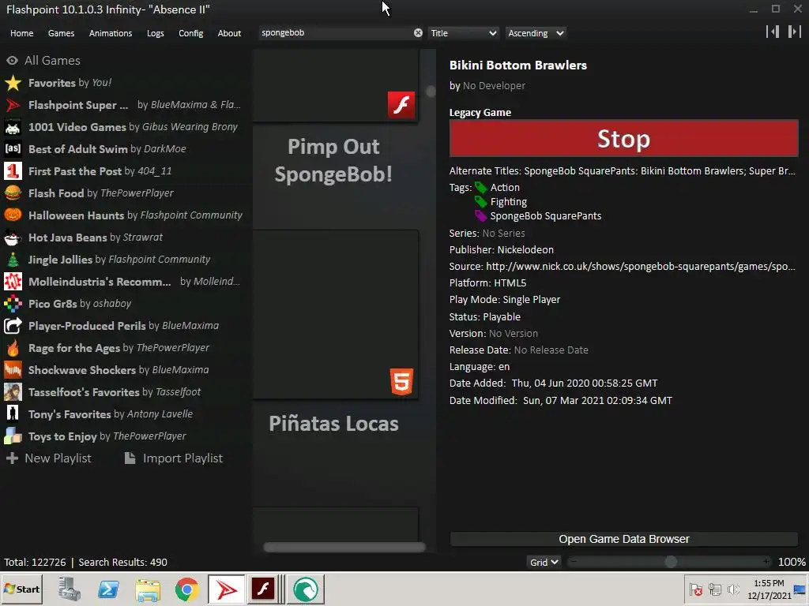Image resolution: width=809 pixels, height=606 pixels.
Task: Open the Windows Start button
Action: [22, 589]
